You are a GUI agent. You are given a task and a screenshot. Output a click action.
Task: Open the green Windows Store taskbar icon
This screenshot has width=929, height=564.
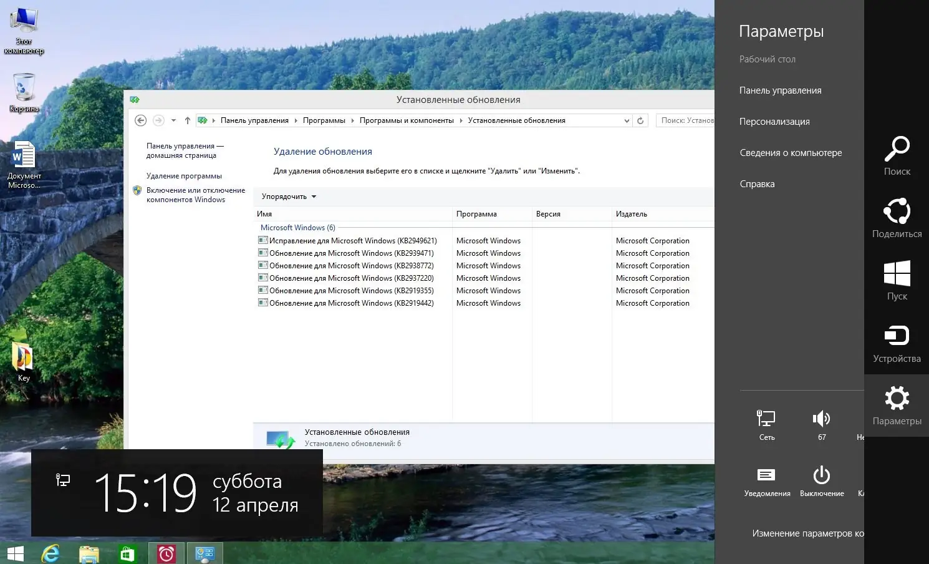128,553
